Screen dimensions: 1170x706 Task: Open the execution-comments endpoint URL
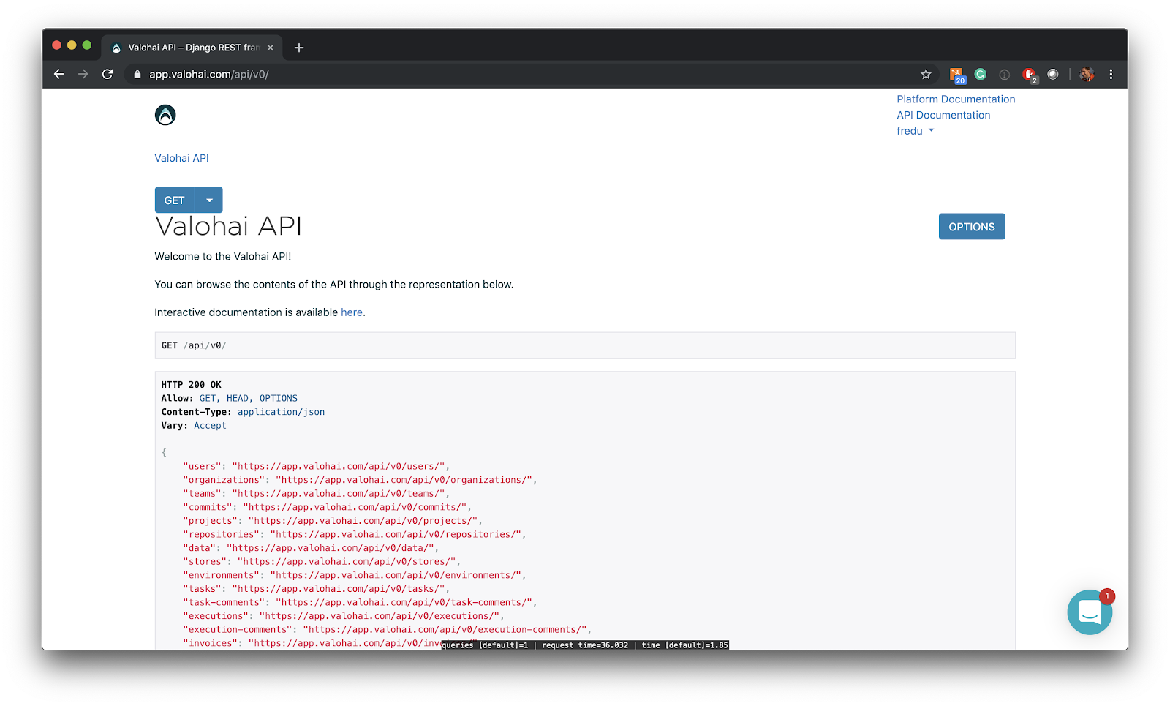click(445, 630)
